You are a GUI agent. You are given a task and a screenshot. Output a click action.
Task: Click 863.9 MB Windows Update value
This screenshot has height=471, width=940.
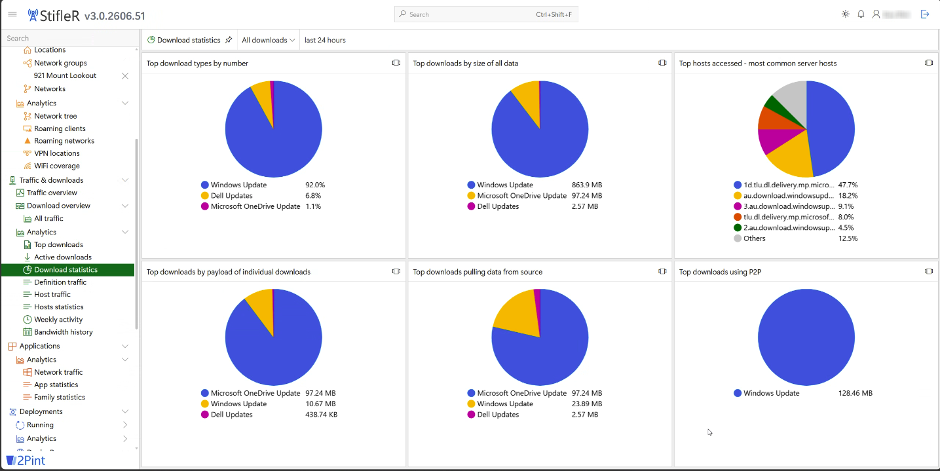(587, 185)
